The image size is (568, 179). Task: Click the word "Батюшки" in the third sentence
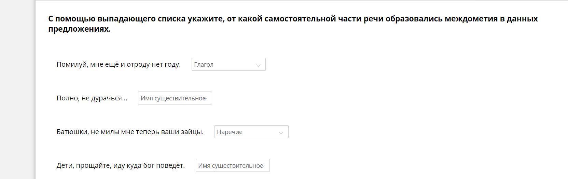click(72, 132)
